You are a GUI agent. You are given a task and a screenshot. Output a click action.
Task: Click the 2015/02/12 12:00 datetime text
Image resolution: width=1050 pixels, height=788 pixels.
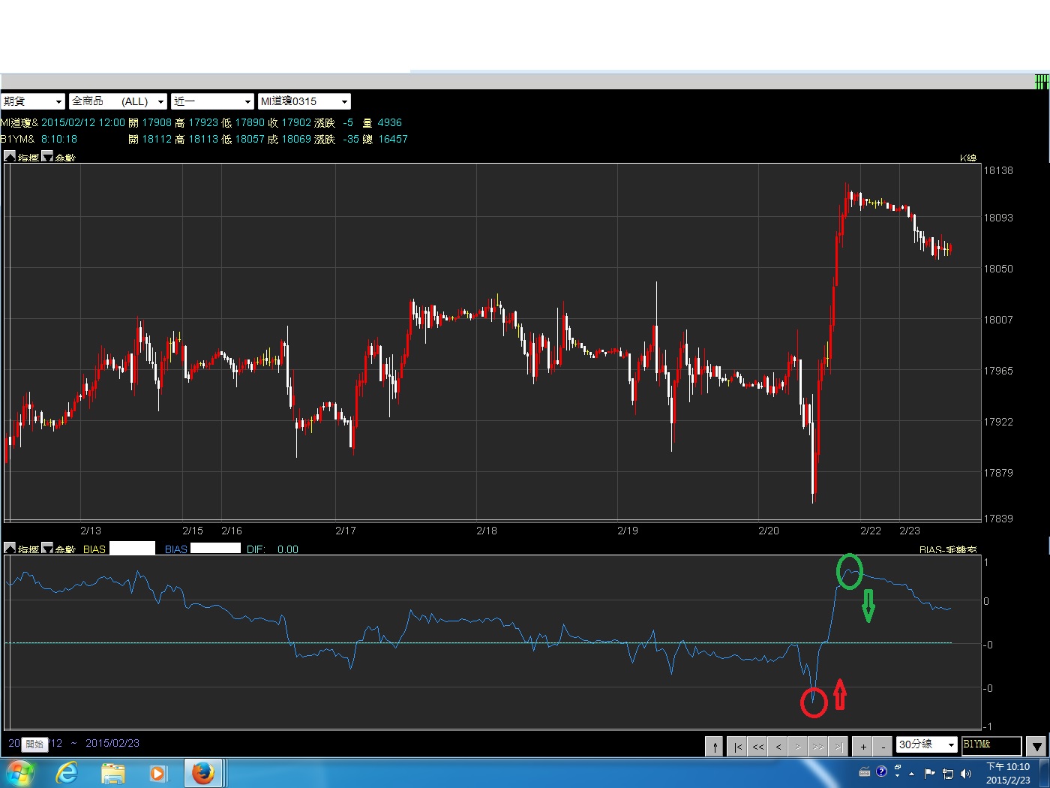[x=83, y=122]
